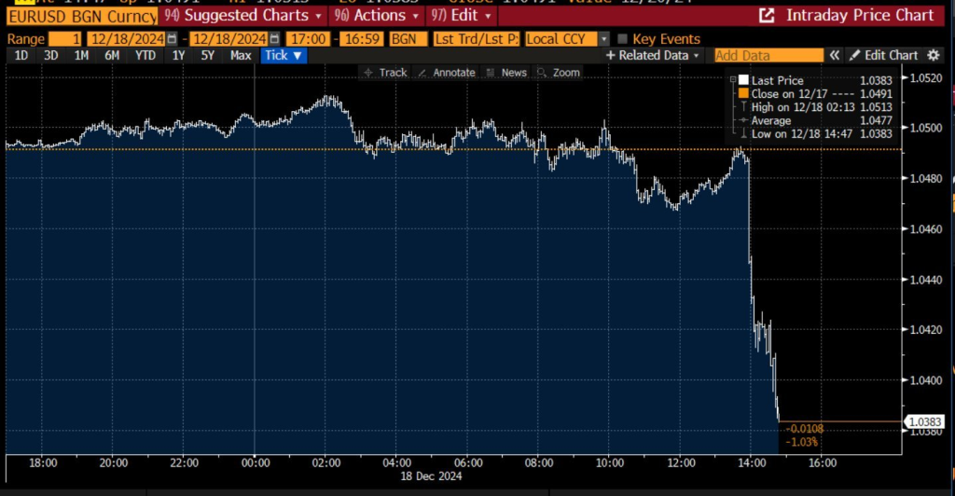Screen dimensions: 955x496
Task: Click the orange Close on 12/17 swatch
Action: 743,93
